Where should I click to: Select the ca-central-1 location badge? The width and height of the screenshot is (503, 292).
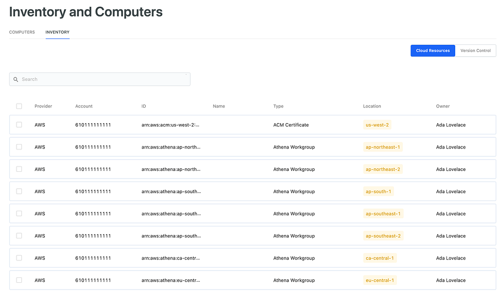(380, 258)
